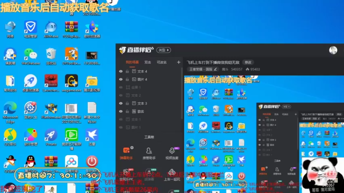
Task: Click the 工具箱 toolbox heading
Action: click(149, 137)
